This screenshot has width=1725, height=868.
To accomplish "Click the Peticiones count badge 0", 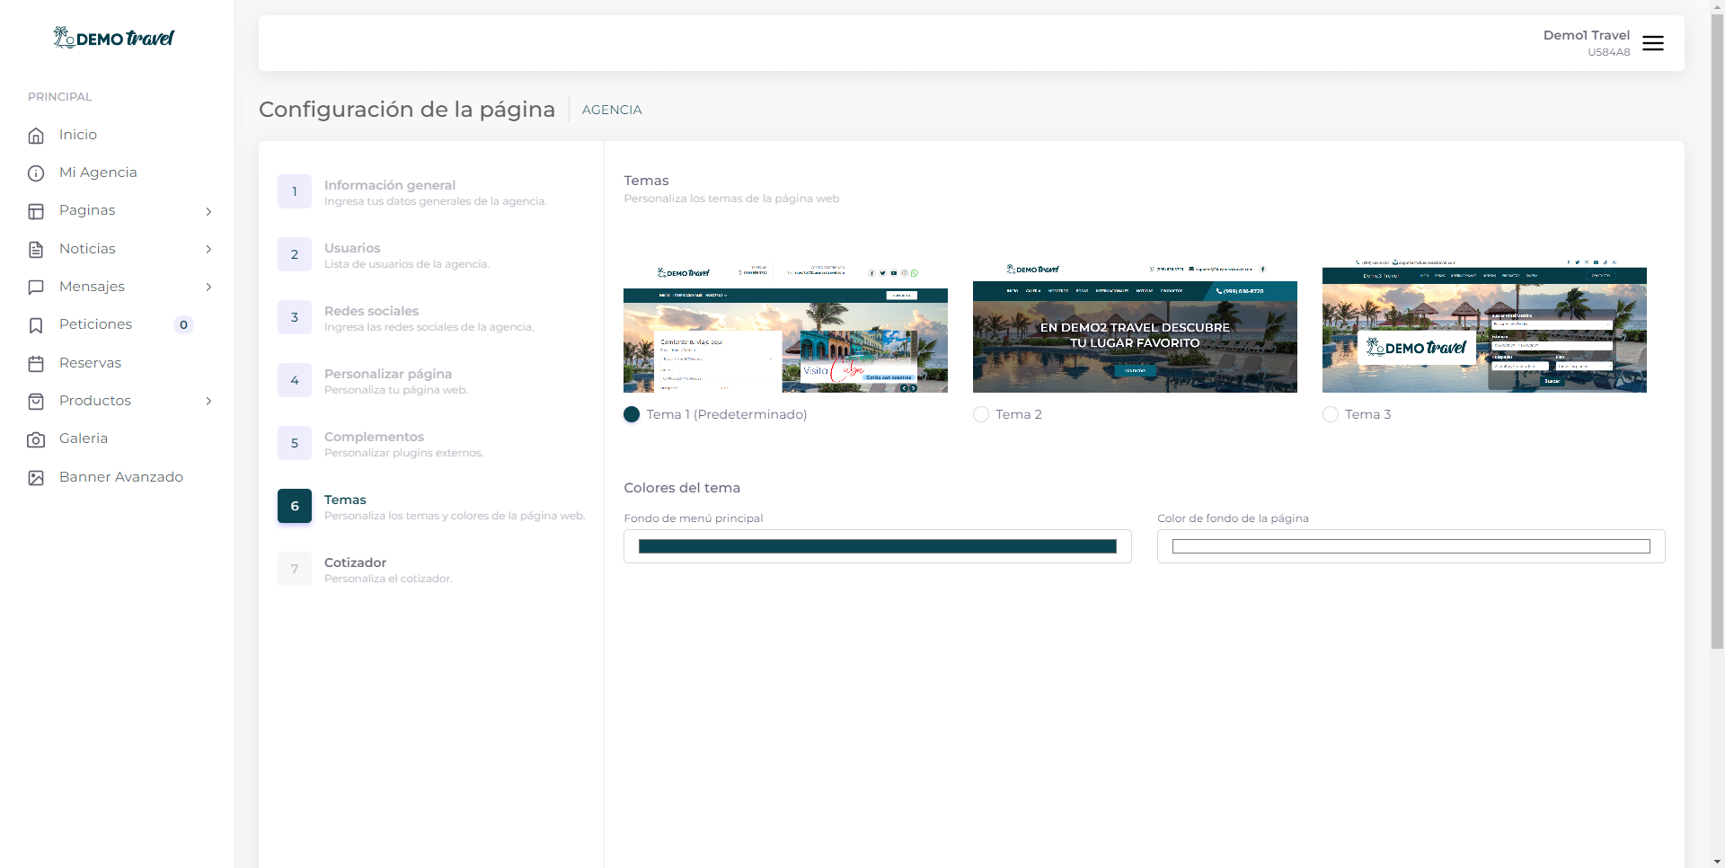I will pos(183,325).
